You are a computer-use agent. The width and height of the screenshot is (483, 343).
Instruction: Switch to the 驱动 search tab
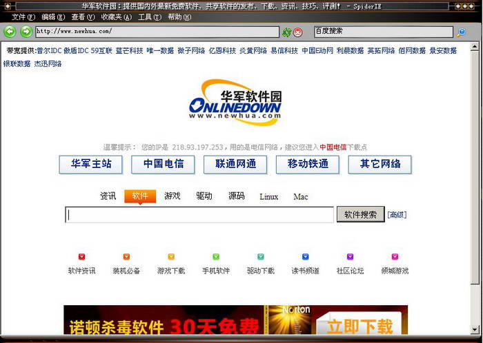(x=204, y=196)
